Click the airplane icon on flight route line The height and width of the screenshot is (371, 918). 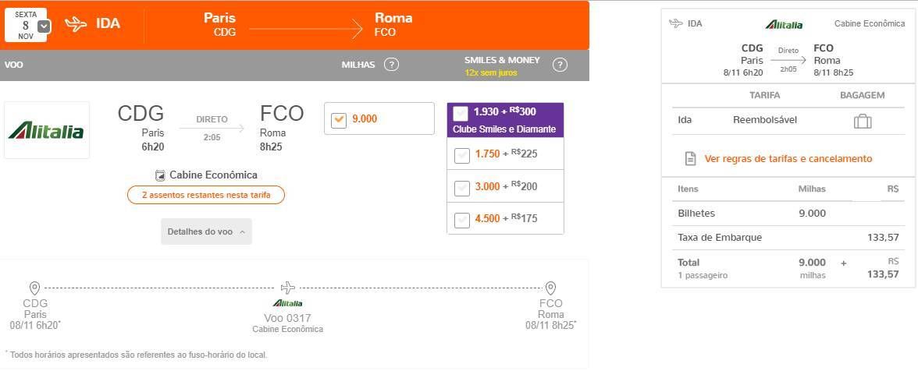click(287, 288)
